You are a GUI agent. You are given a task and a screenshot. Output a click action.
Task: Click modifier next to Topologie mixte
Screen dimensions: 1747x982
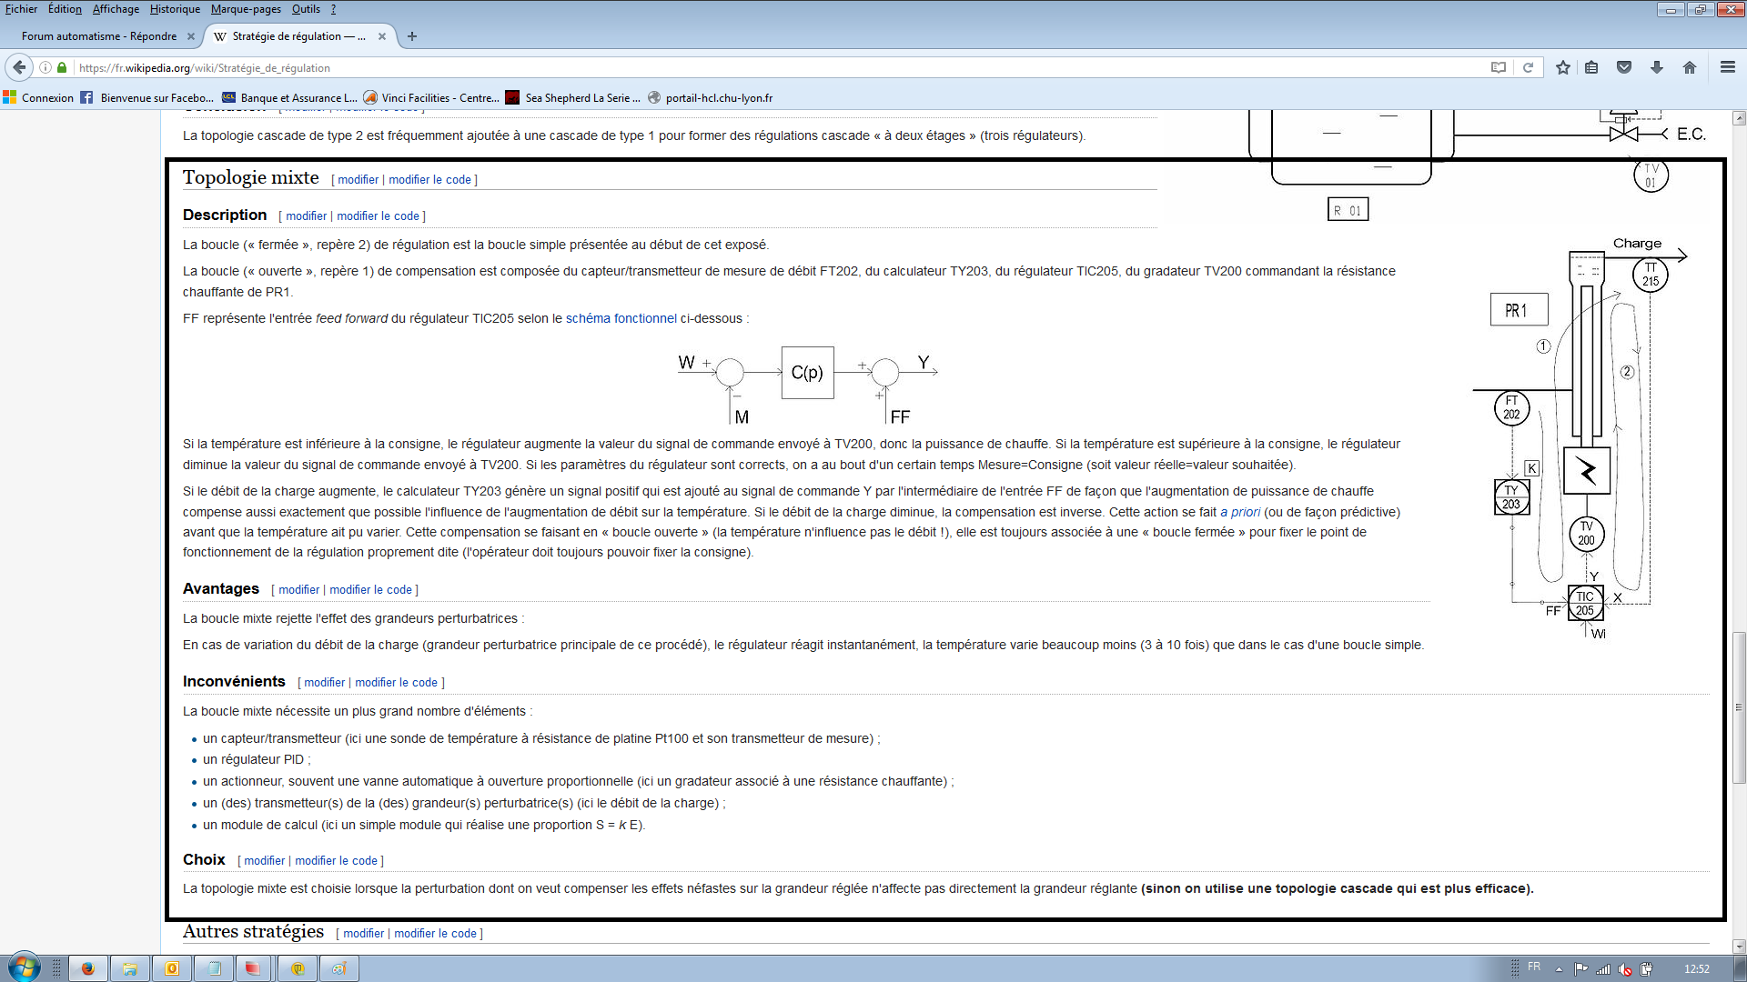[x=358, y=180]
